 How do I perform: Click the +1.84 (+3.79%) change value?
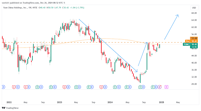point(77,8)
